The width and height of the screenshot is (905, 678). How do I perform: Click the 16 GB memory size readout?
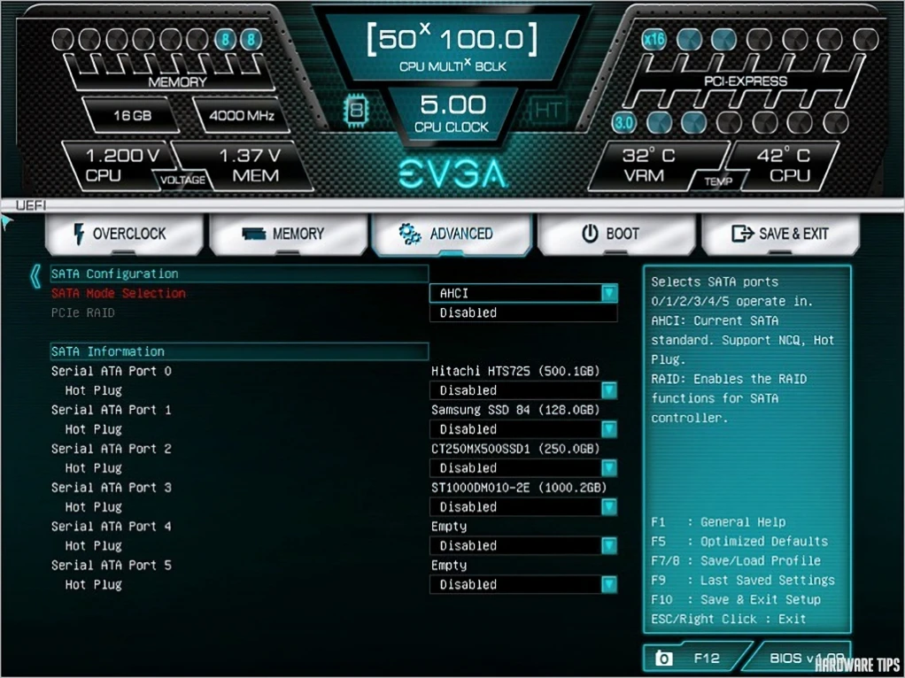point(132,115)
